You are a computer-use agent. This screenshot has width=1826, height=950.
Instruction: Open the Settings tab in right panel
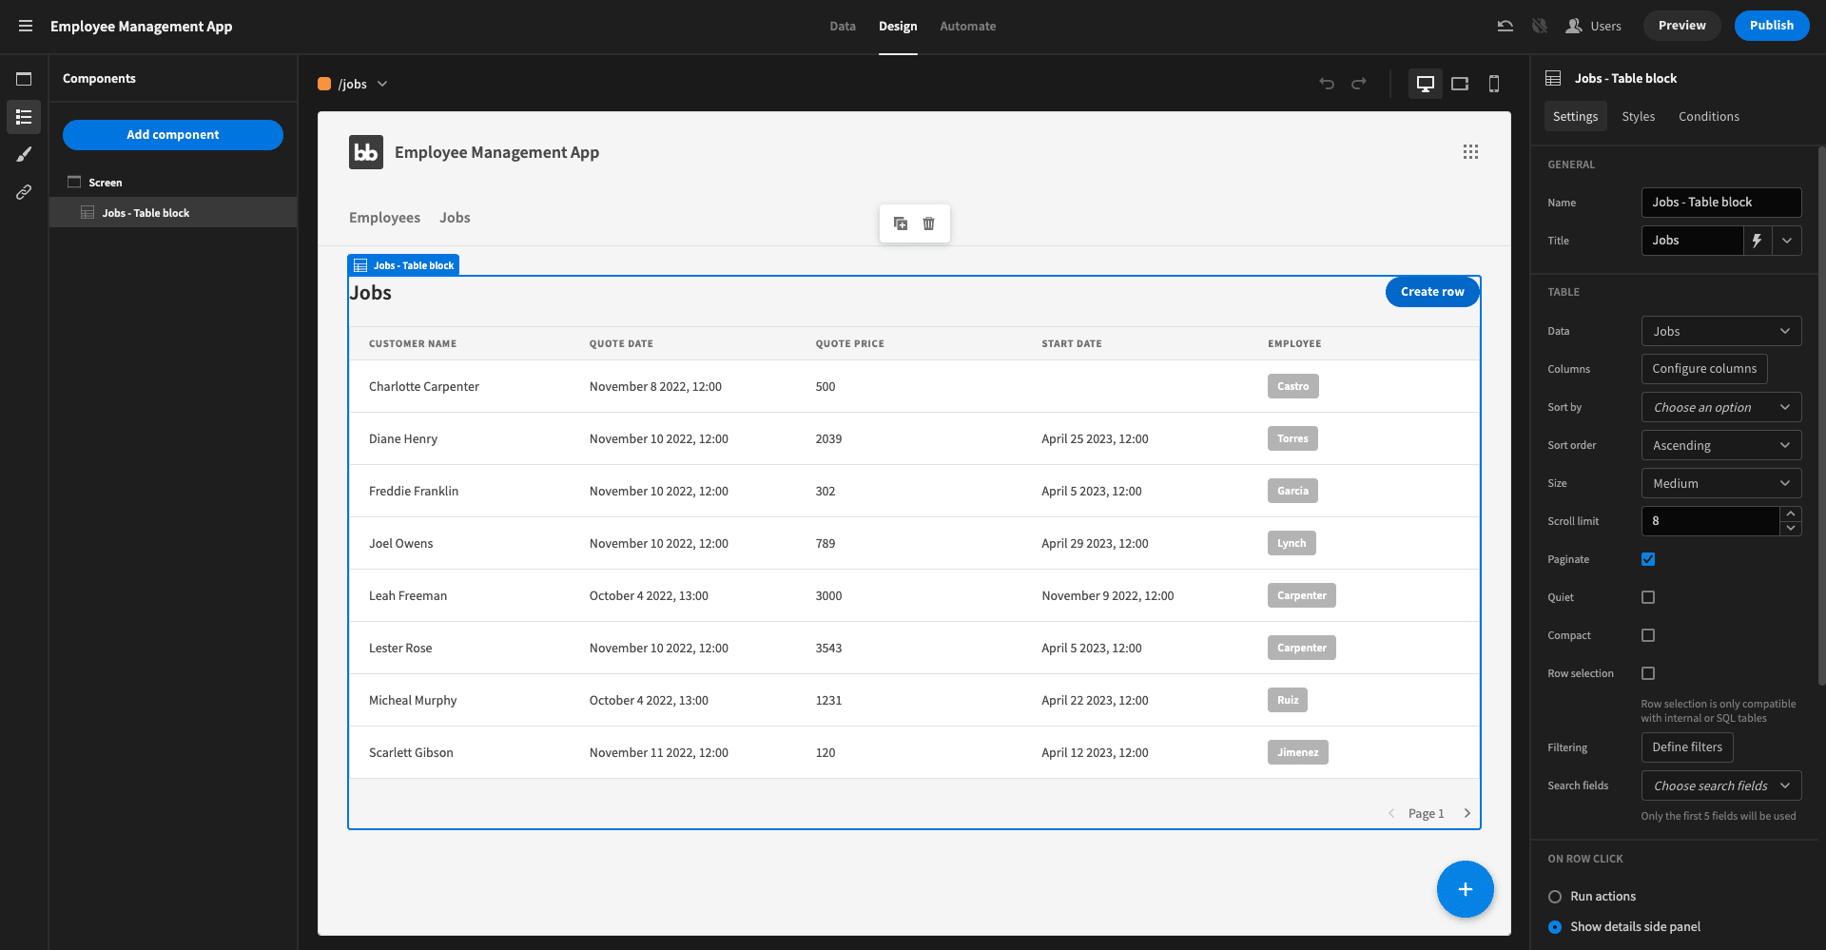(x=1575, y=116)
